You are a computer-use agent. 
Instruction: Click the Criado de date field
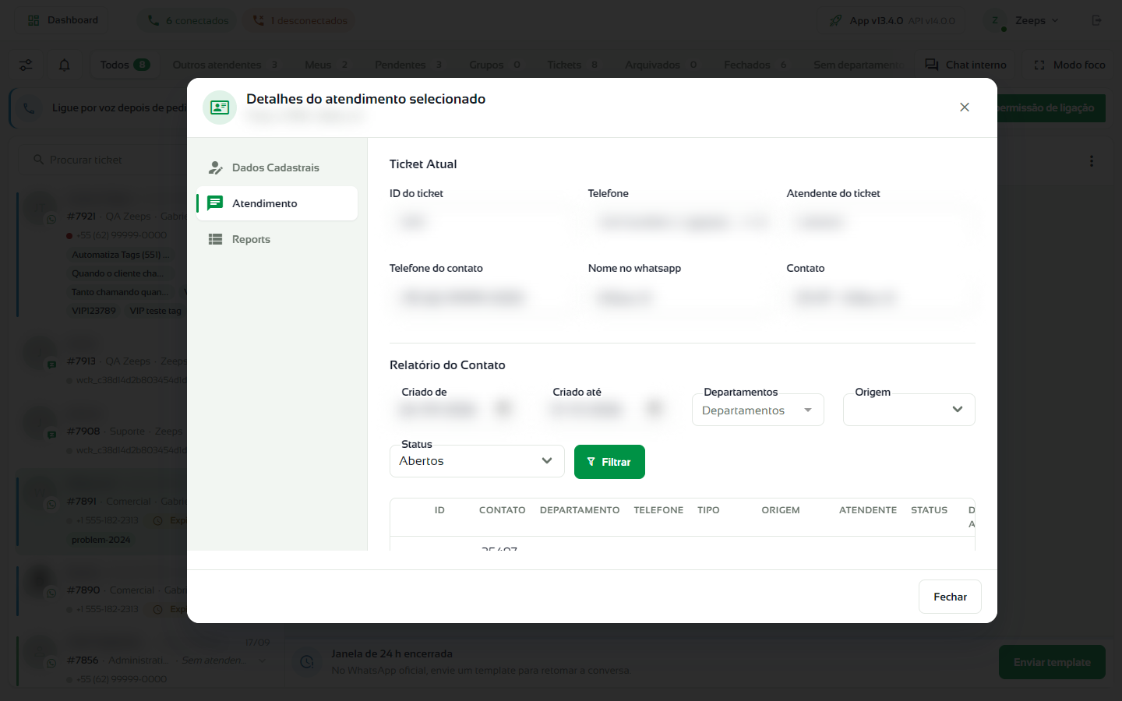[456, 410]
